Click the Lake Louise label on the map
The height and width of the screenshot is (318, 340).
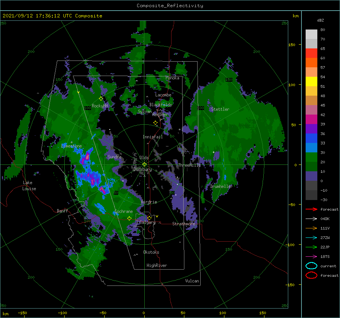29,186
